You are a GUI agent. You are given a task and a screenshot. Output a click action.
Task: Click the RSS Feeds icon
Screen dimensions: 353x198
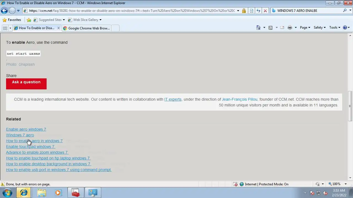point(271,28)
